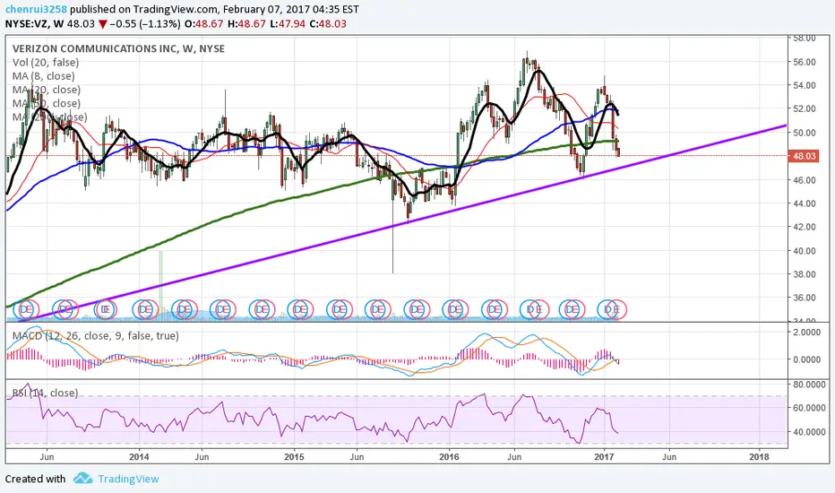Click the 2014 time axis label
This screenshot has height=493, width=835.
[x=139, y=457]
